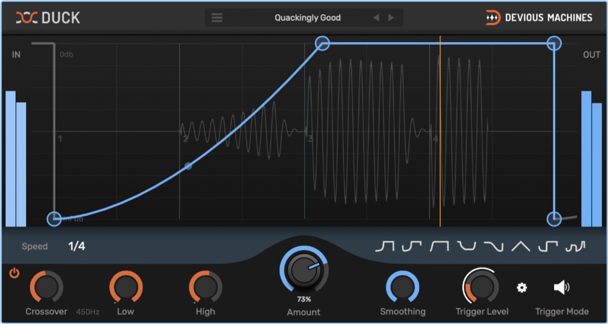The image size is (608, 324).
Task: Click the OUT level meter
Action: coord(592,158)
